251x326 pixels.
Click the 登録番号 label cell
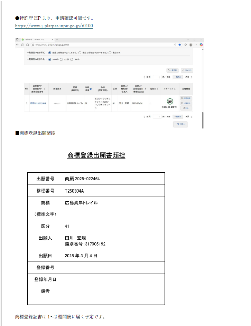[x=45, y=268]
